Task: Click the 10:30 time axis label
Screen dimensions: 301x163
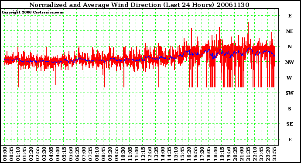Action: 123,154
